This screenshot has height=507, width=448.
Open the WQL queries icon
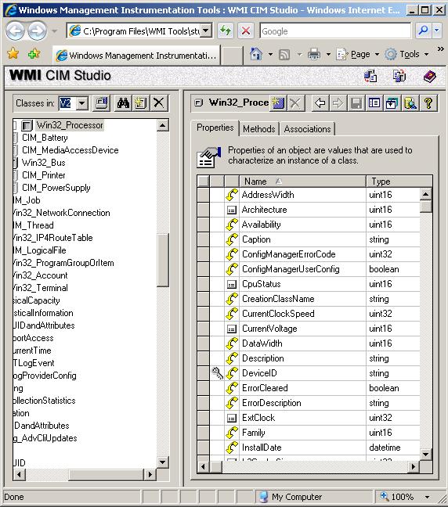[410, 103]
